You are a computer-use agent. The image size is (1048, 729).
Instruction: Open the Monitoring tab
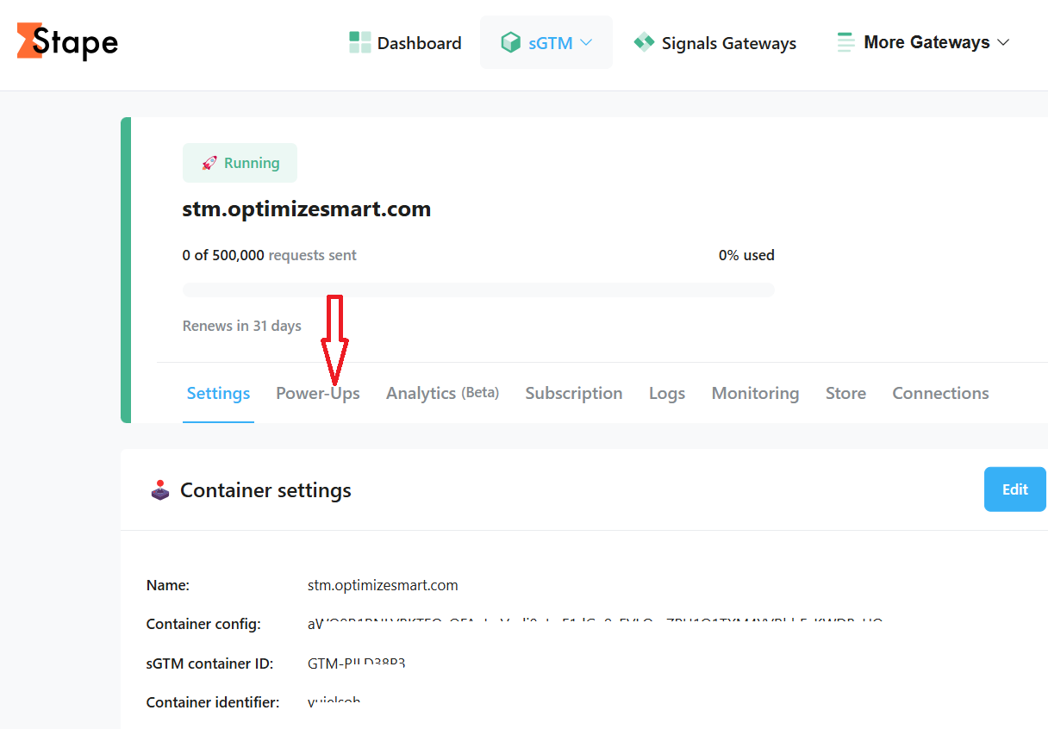pos(755,393)
